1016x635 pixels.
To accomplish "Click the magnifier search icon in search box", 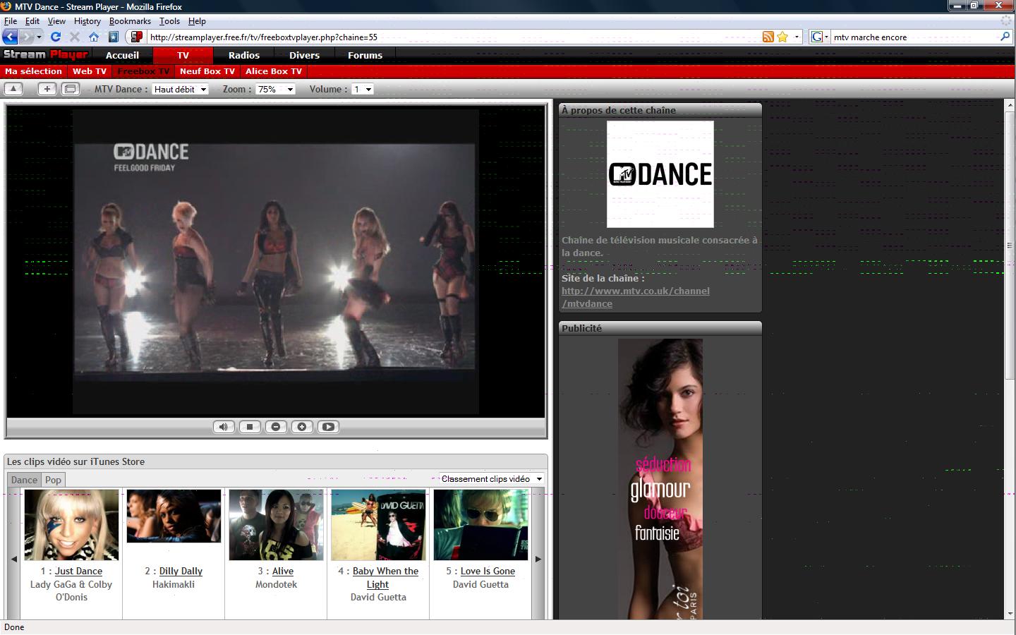I will tap(1005, 37).
